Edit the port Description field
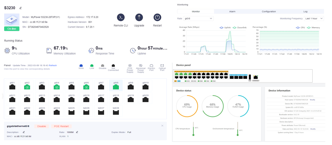Screen dimensions: 332x145 (24, 132)
